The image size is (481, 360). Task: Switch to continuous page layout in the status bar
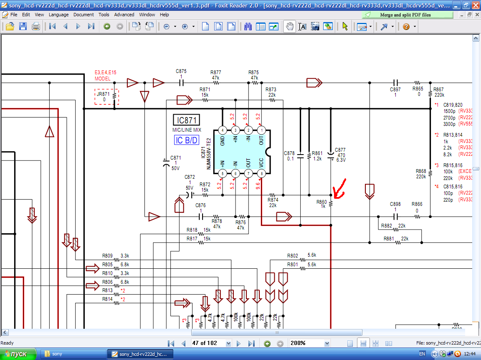(x=363, y=343)
